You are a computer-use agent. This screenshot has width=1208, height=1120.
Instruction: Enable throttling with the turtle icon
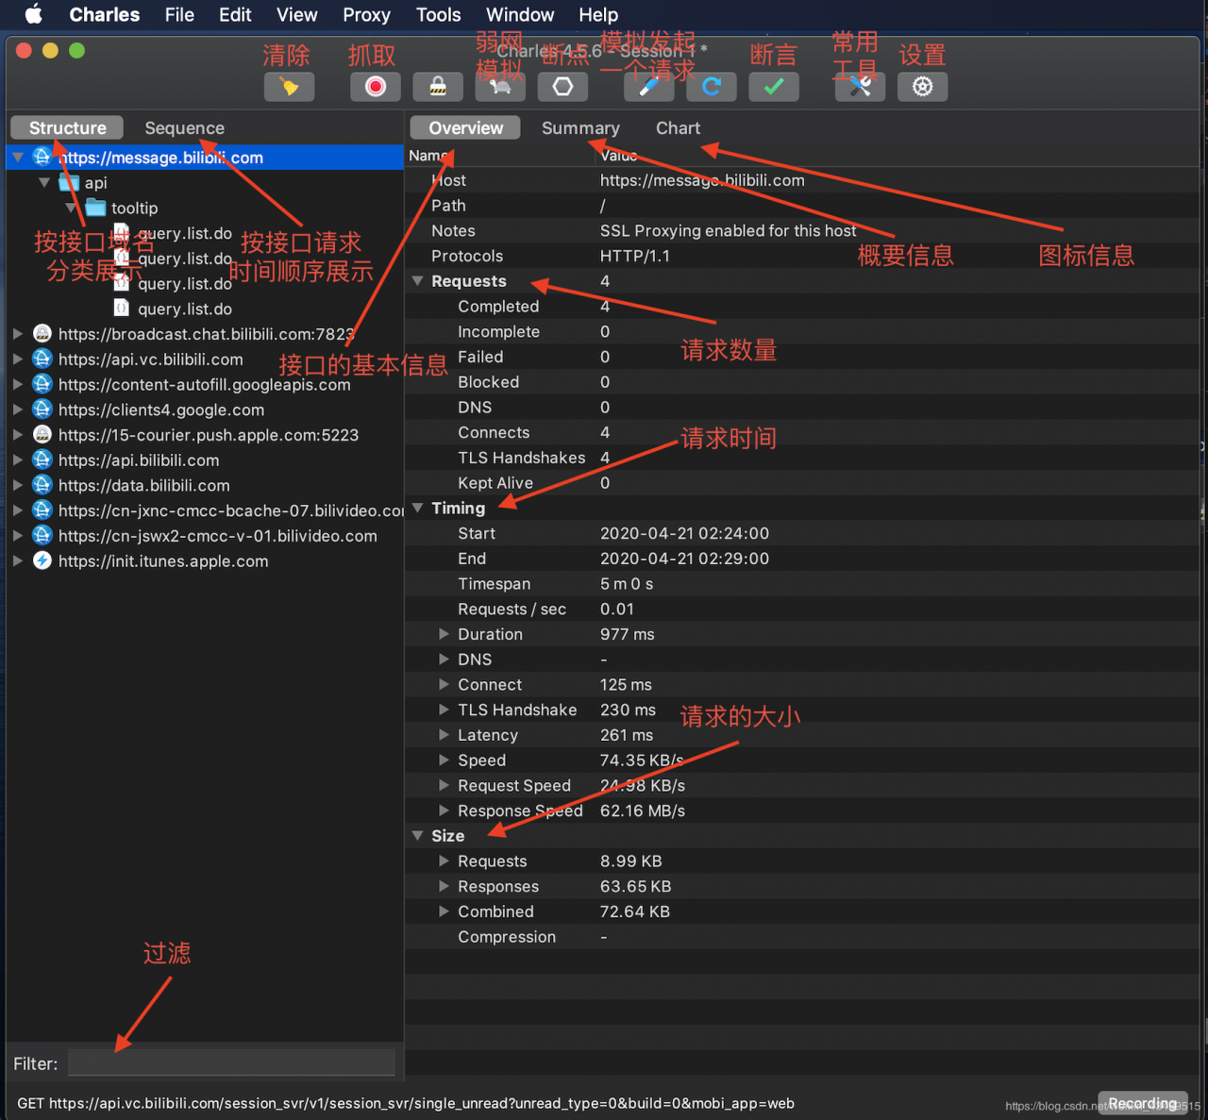coord(500,87)
